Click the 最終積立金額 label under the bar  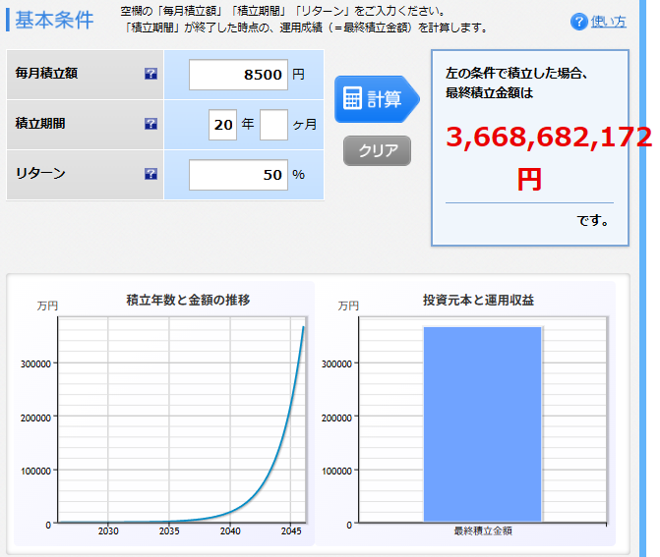482,531
